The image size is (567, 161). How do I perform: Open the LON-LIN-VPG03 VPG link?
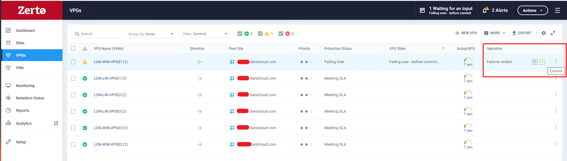click(x=107, y=111)
